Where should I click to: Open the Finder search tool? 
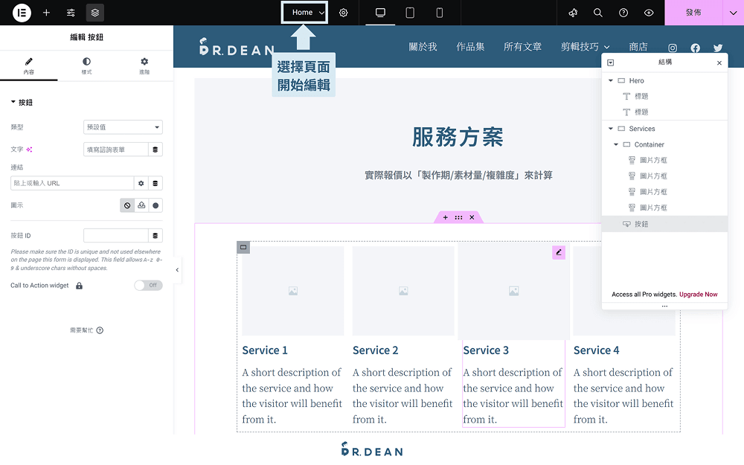597,13
